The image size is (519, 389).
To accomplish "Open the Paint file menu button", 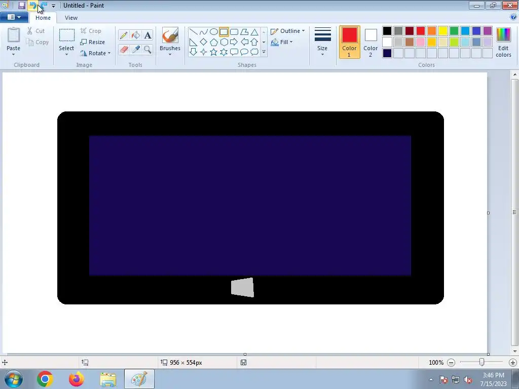I will click(14, 17).
